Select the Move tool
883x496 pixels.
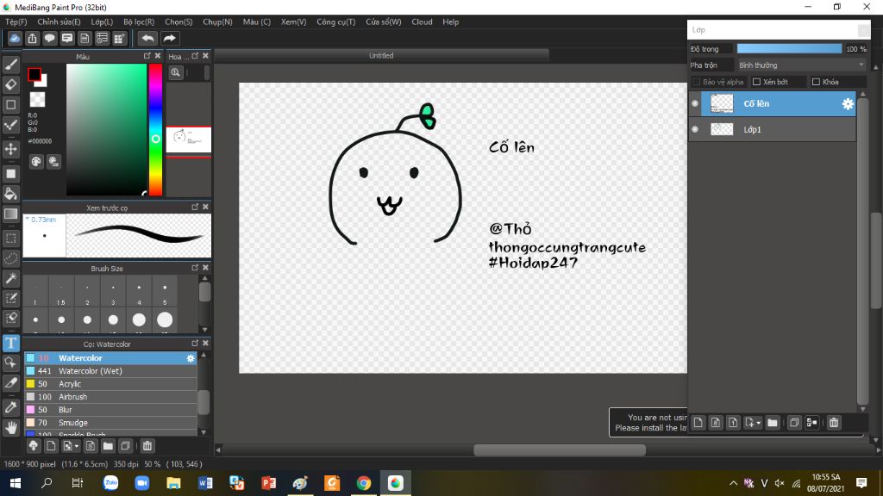click(x=10, y=149)
